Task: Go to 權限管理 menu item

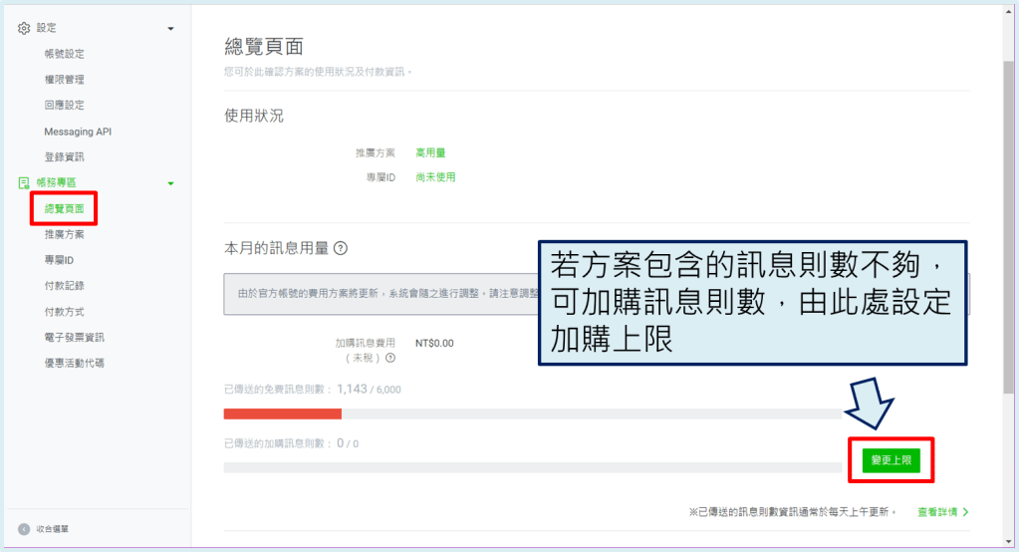Action: click(64, 80)
